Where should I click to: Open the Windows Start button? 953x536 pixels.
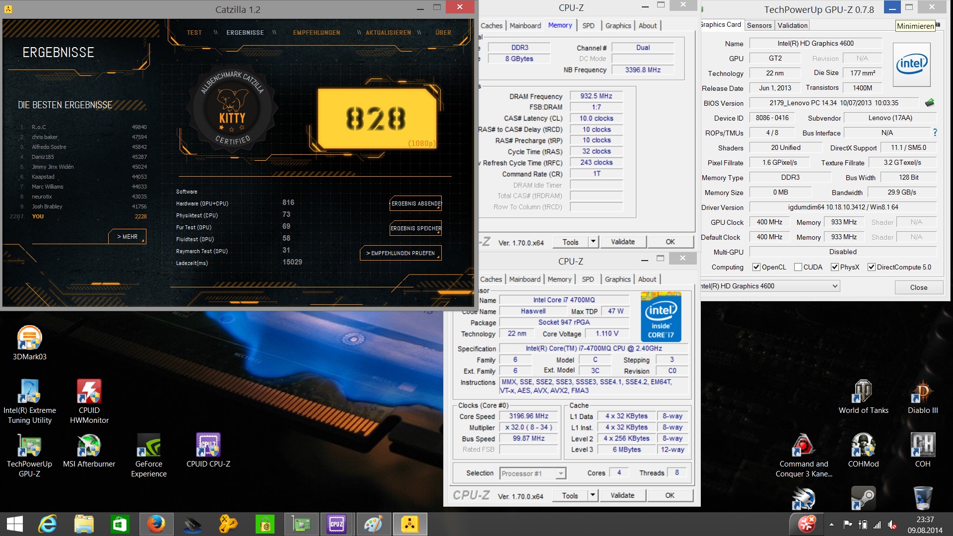[15, 524]
